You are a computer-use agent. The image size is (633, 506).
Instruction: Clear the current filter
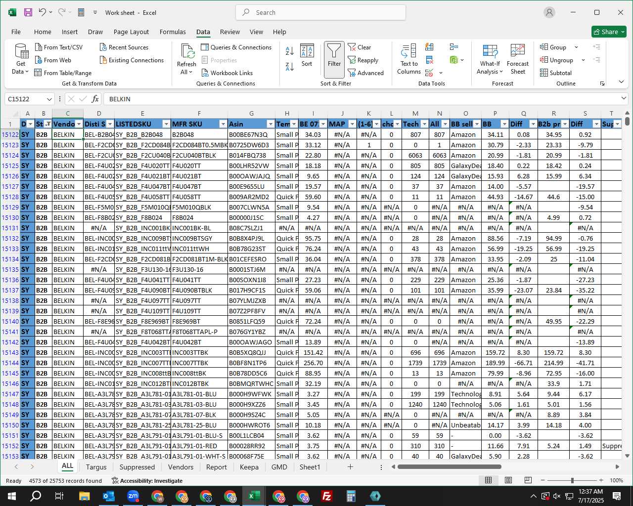click(360, 47)
